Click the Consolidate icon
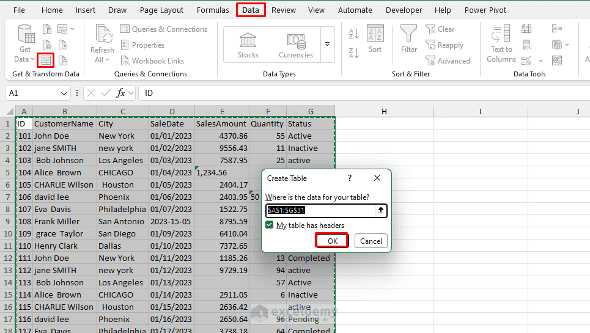This screenshot has height=333, width=590. tap(557, 29)
